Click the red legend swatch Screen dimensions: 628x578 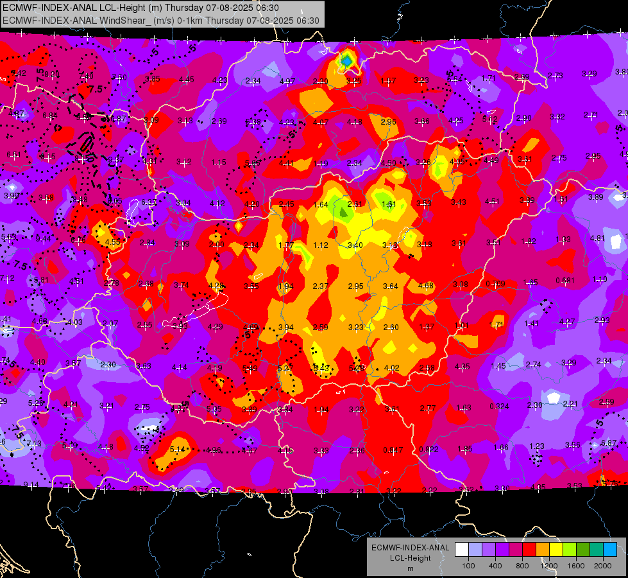tap(529, 550)
